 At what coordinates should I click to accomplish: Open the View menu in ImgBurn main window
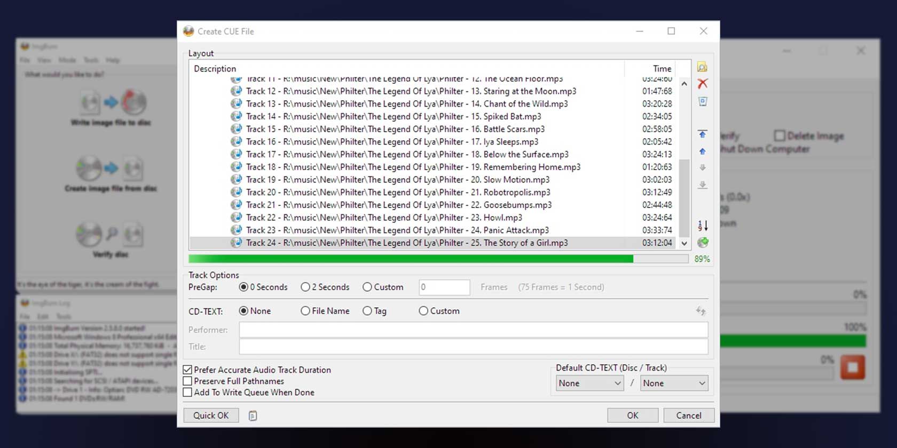[44, 60]
